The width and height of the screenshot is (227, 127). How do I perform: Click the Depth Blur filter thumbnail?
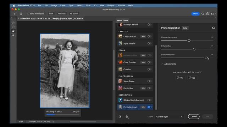coord(120,88)
